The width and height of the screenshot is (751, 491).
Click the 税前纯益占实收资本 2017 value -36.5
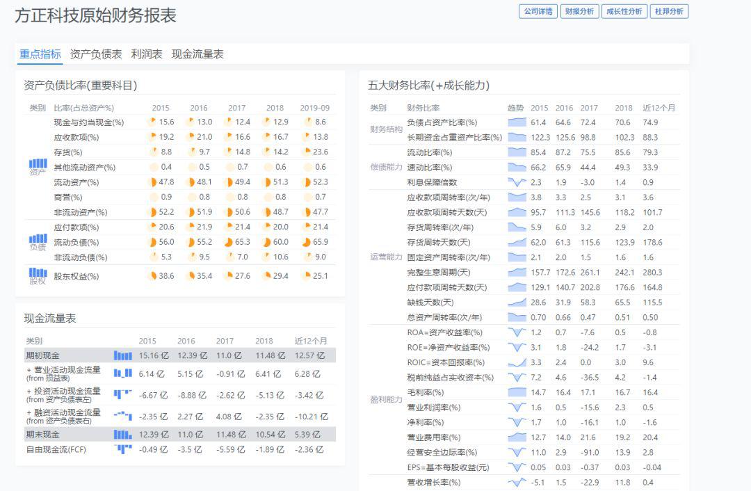click(590, 378)
